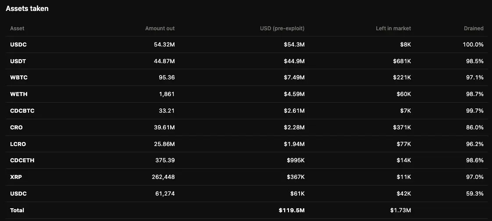Click the $681K left in market value

point(402,61)
